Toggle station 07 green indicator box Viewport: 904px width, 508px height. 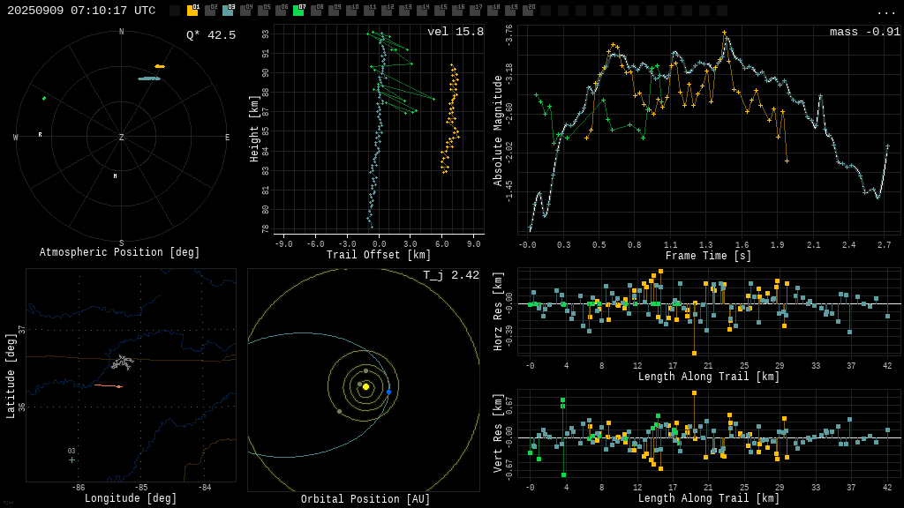(298, 11)
